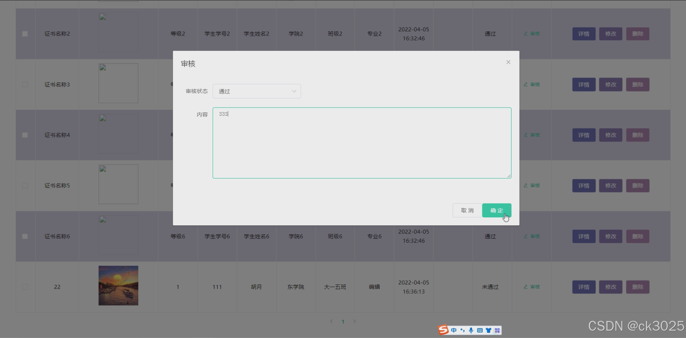
Task: Click the microphone voice input icon
Action: coord(471,330)
